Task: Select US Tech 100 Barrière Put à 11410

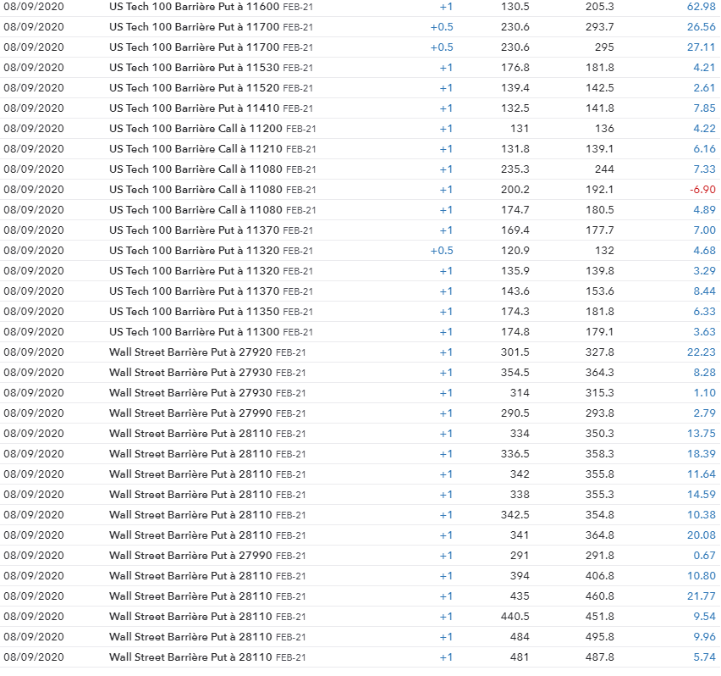Action: click(x=211, y=108)
